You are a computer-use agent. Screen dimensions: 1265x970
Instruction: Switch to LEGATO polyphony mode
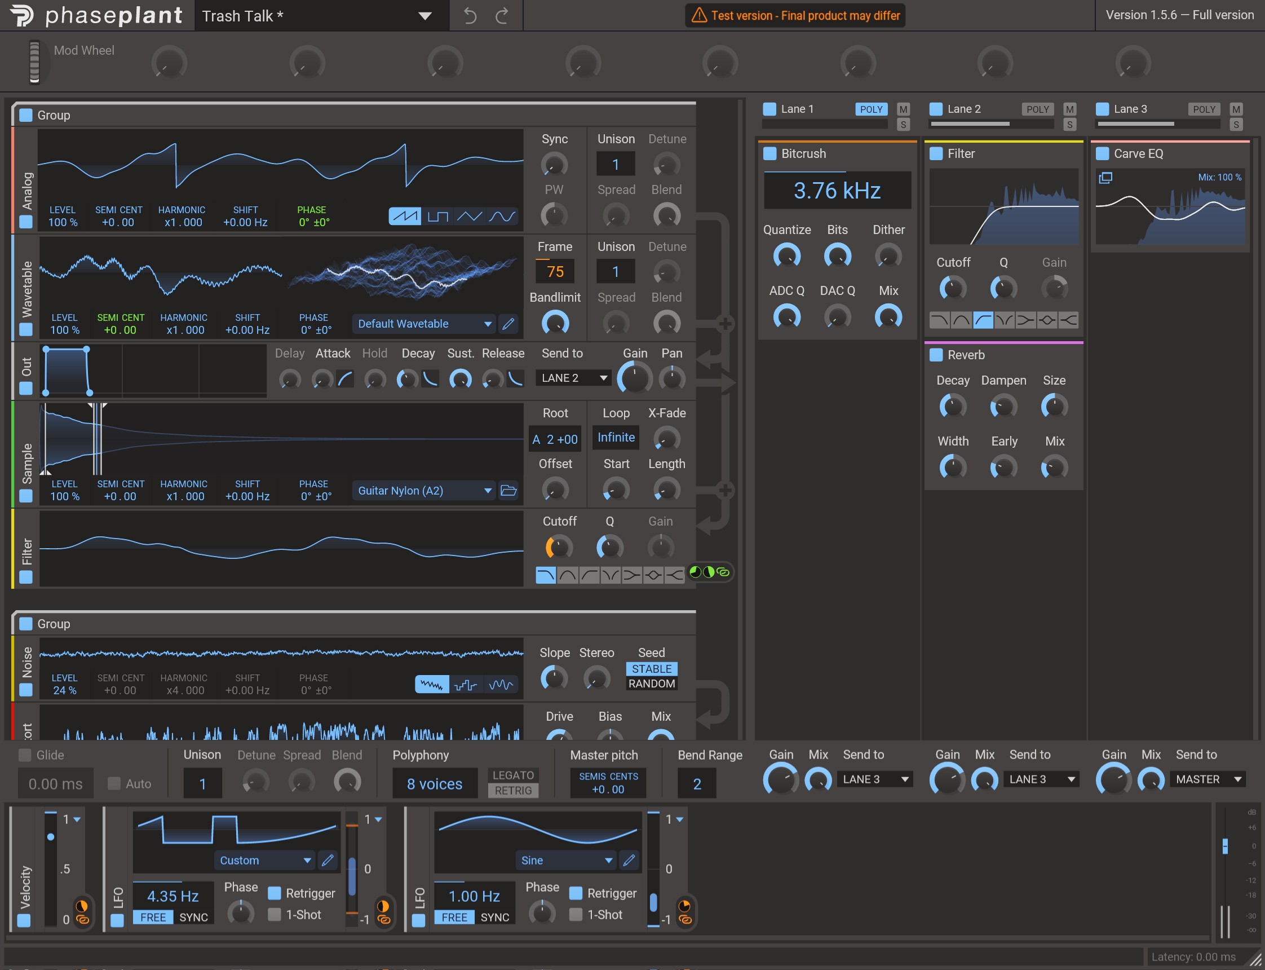point(512,775)
